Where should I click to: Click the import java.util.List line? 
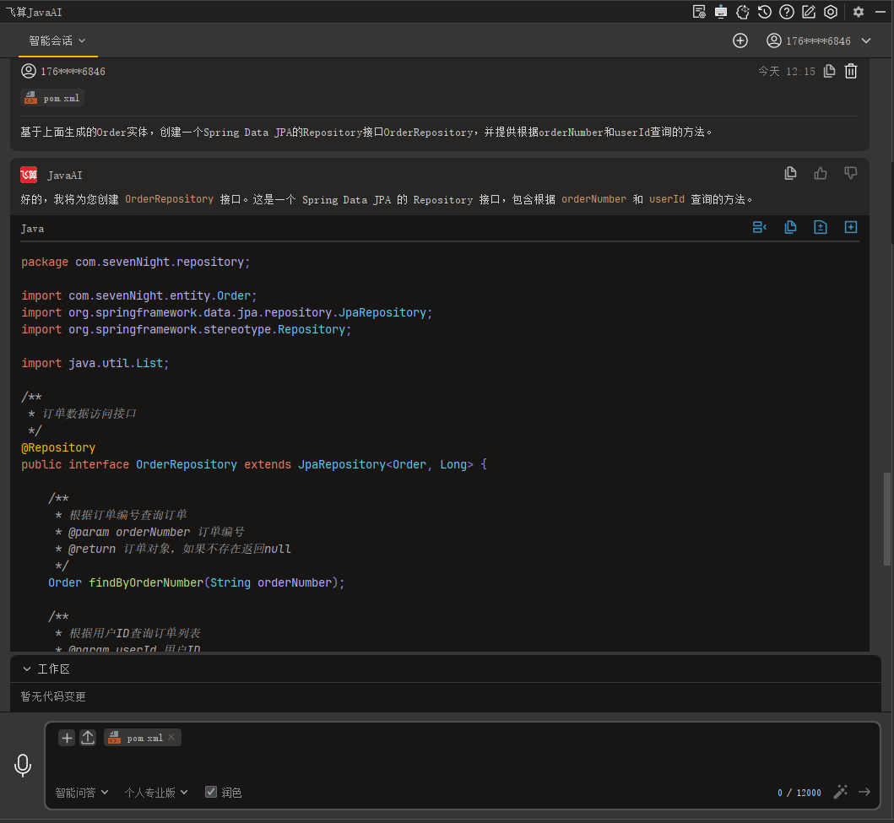click(95, 364)
